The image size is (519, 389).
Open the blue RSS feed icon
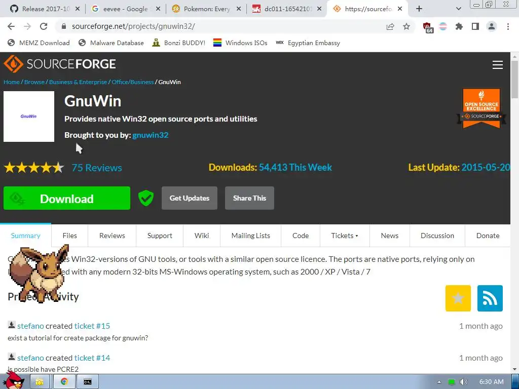tap(490, 298)
